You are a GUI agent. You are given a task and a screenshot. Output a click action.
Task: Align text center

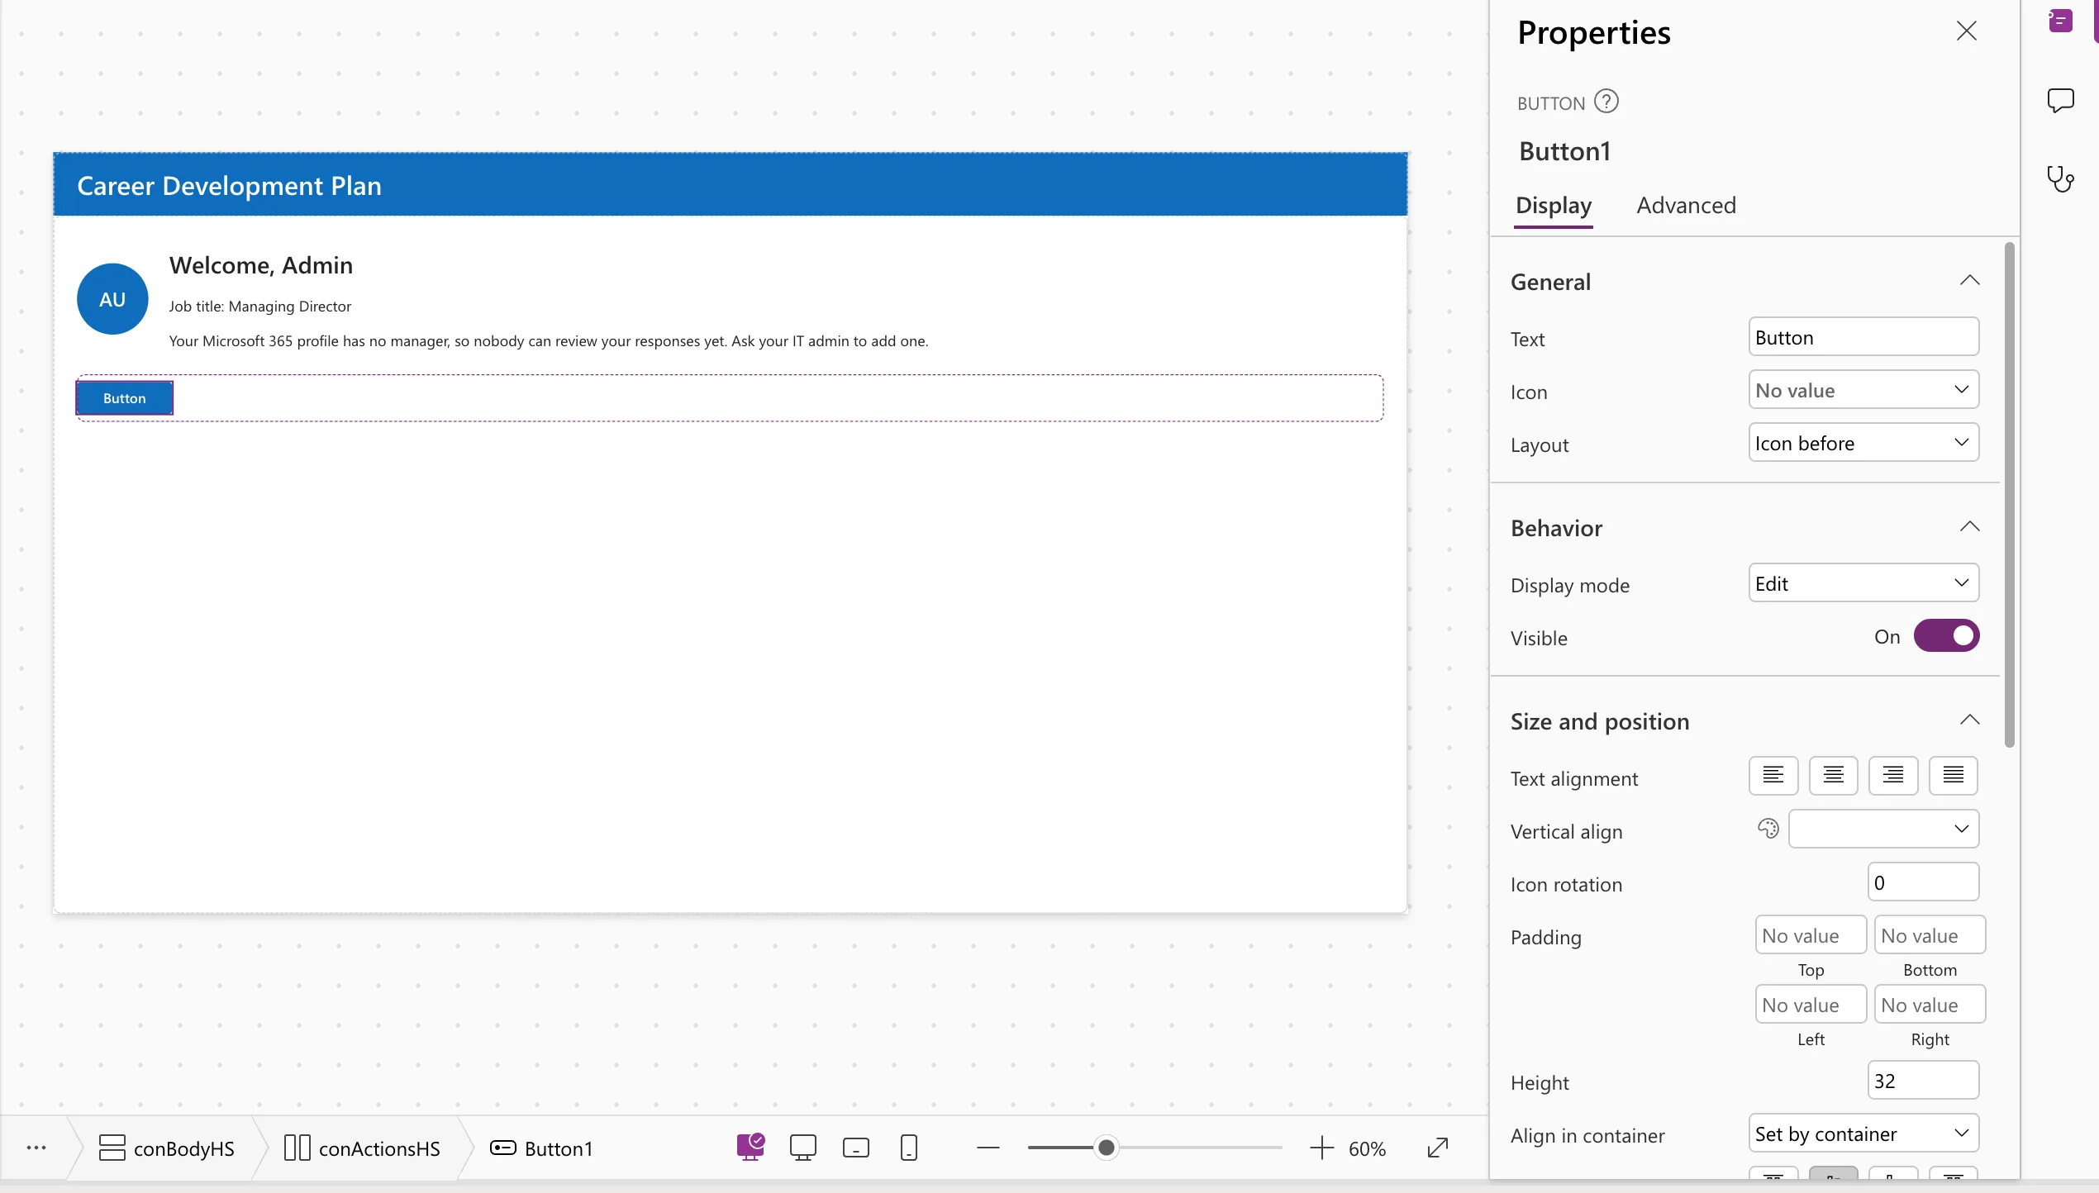pos(1833,775)
